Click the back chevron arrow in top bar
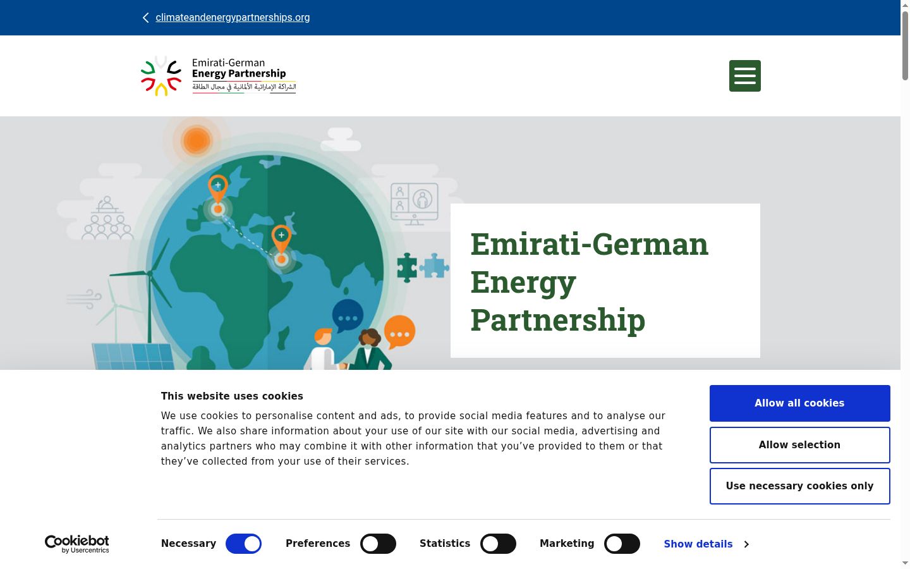Screen dimensions: 910x569 [146, 18]
